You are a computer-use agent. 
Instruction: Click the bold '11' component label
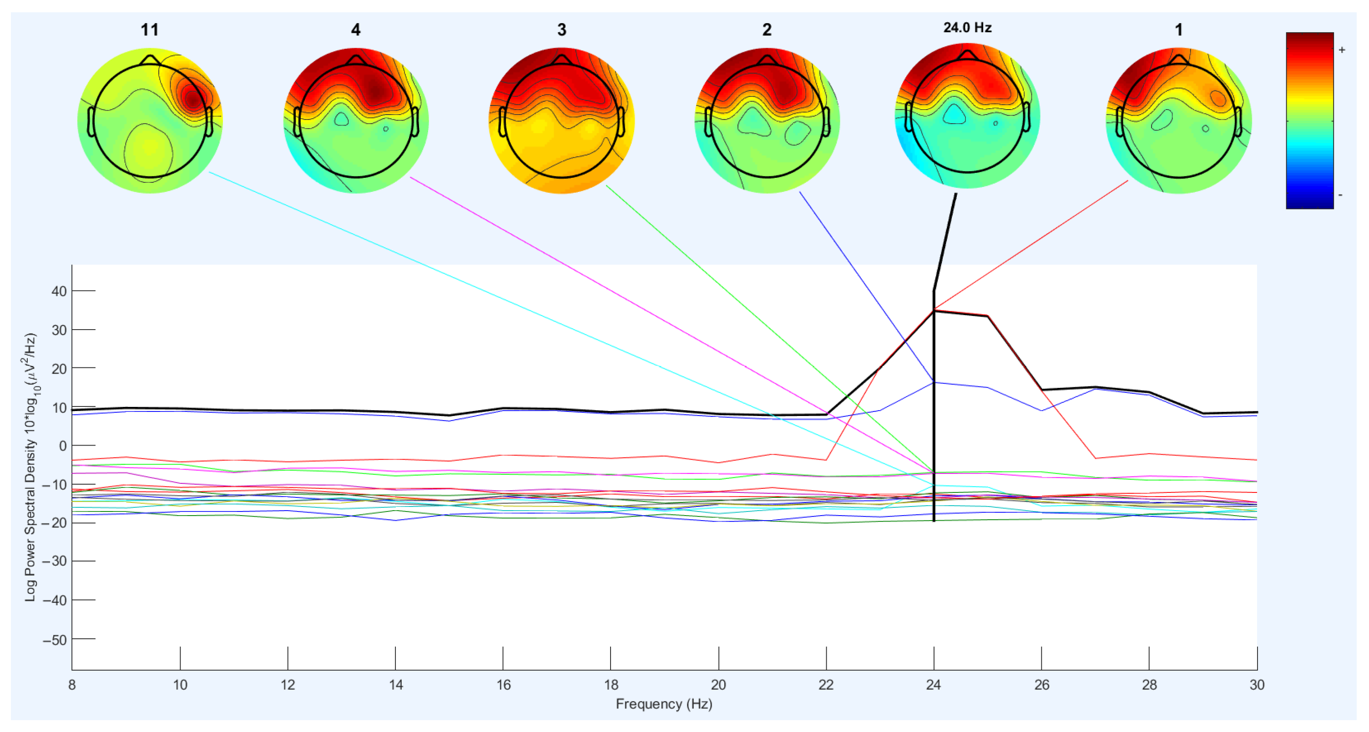click(x=149, y=30)
